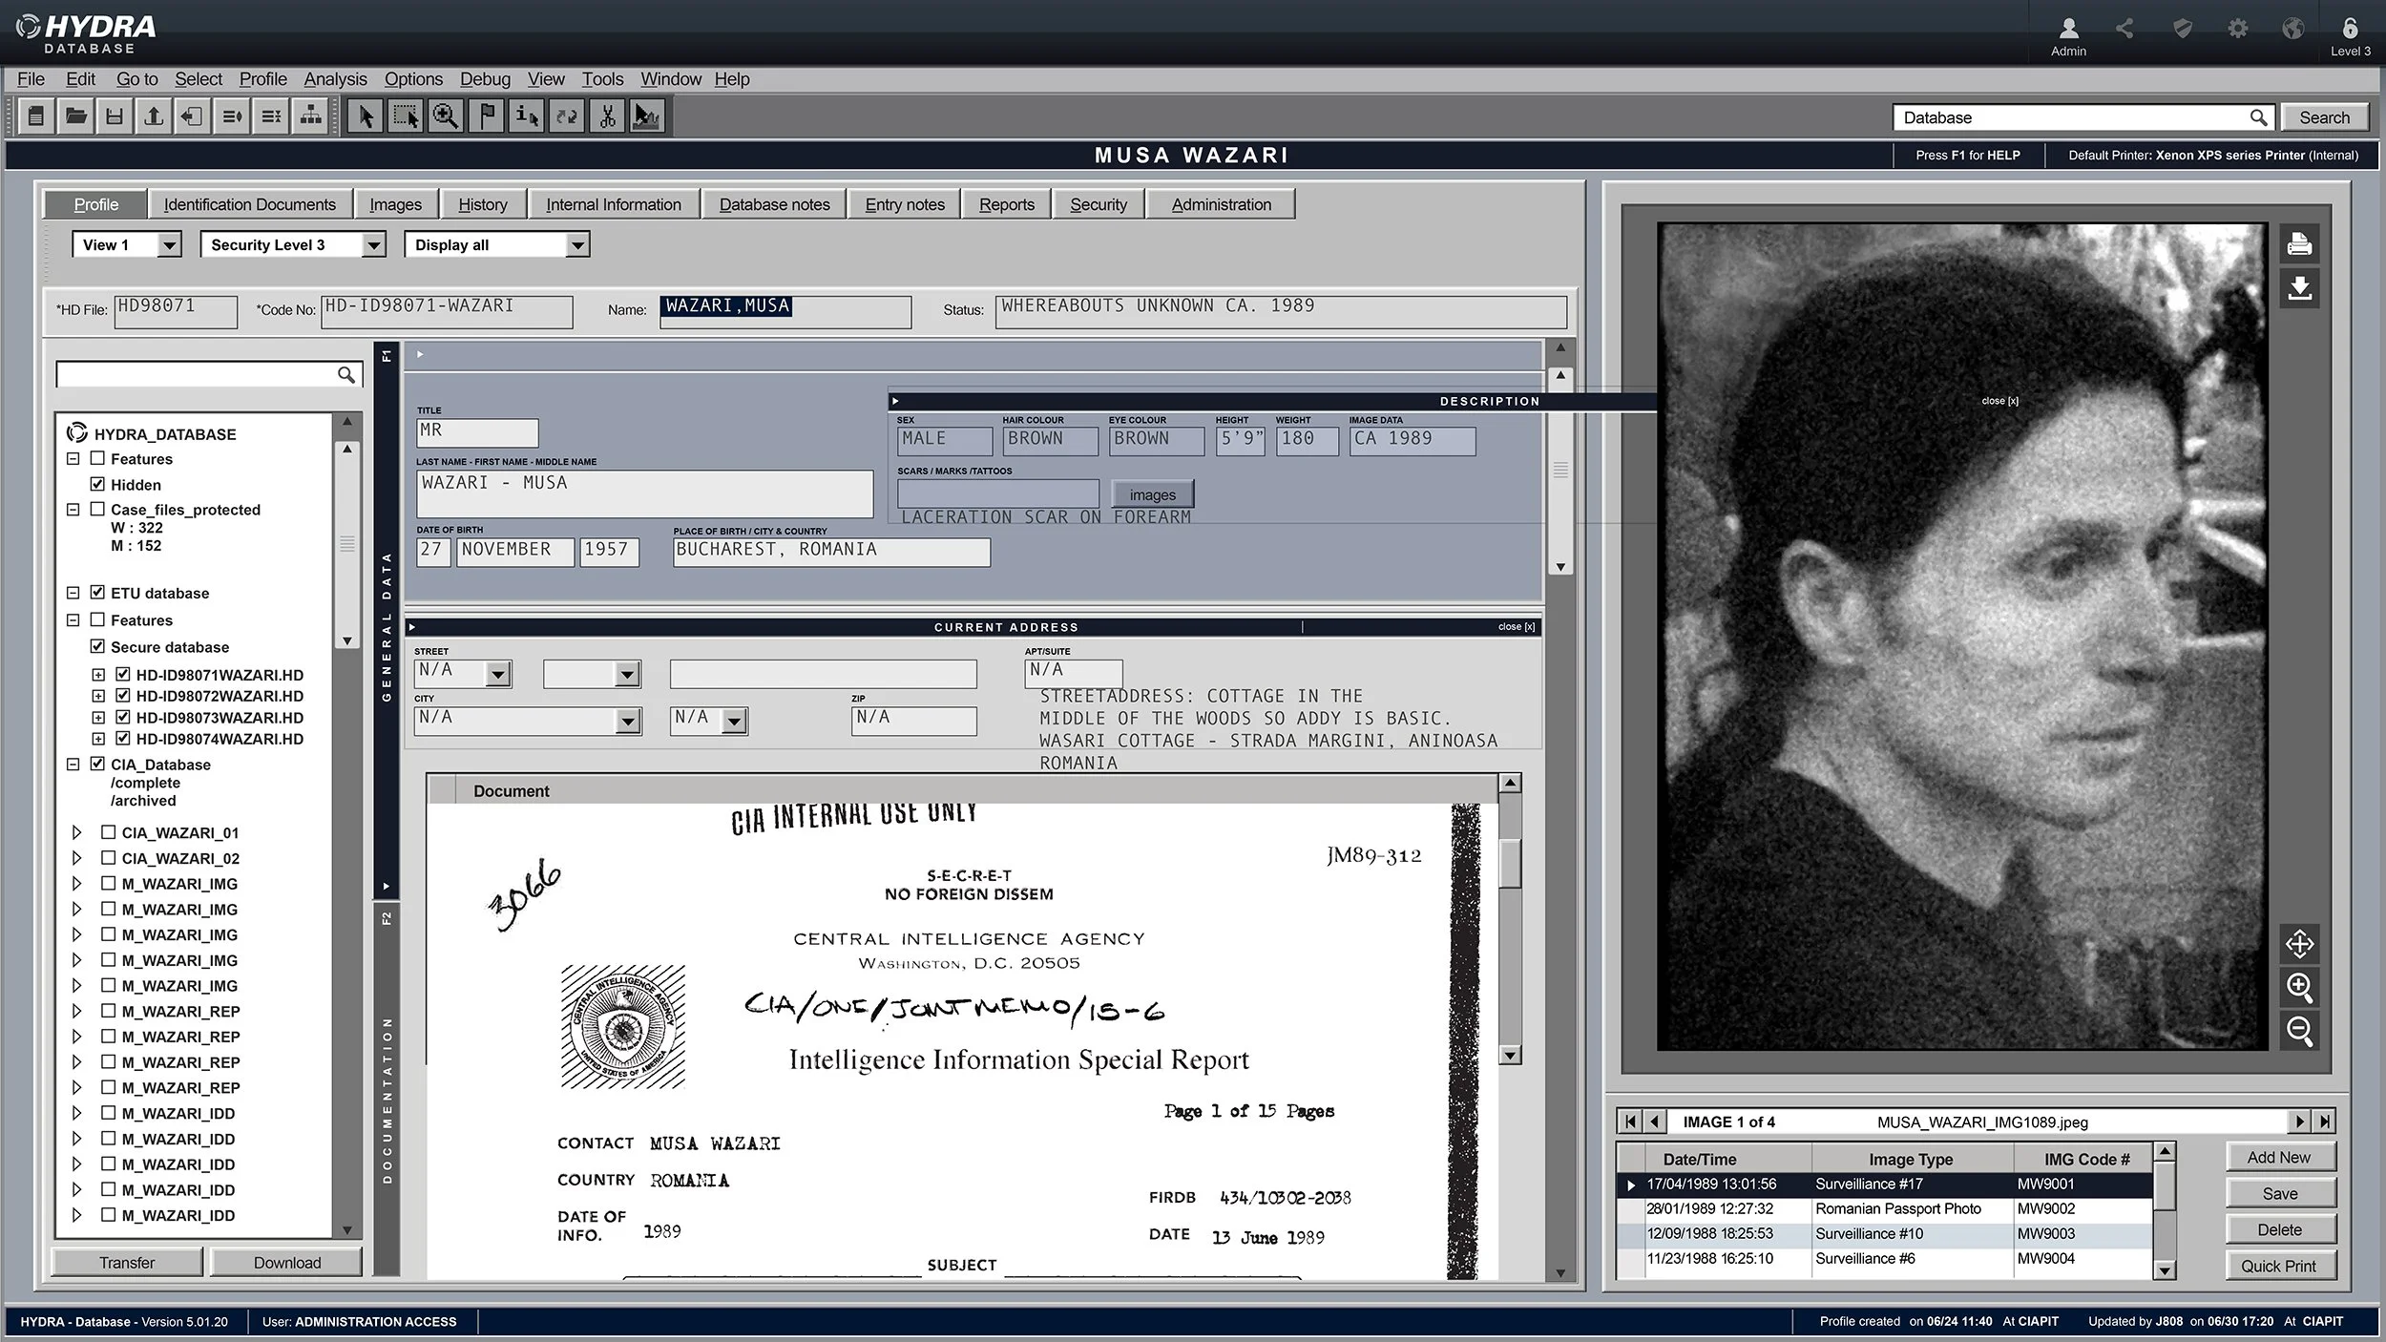
Task: Click the download icon beside the photo
Action: [x=2300, y=287]
